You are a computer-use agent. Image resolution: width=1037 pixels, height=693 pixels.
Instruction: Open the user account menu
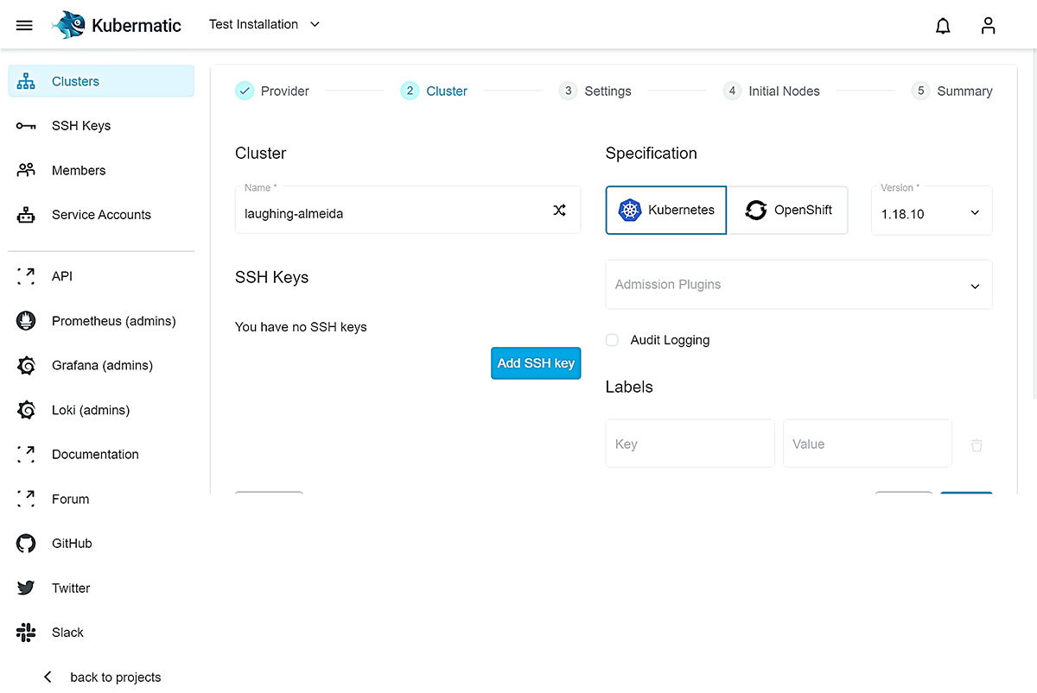(988, 25)
